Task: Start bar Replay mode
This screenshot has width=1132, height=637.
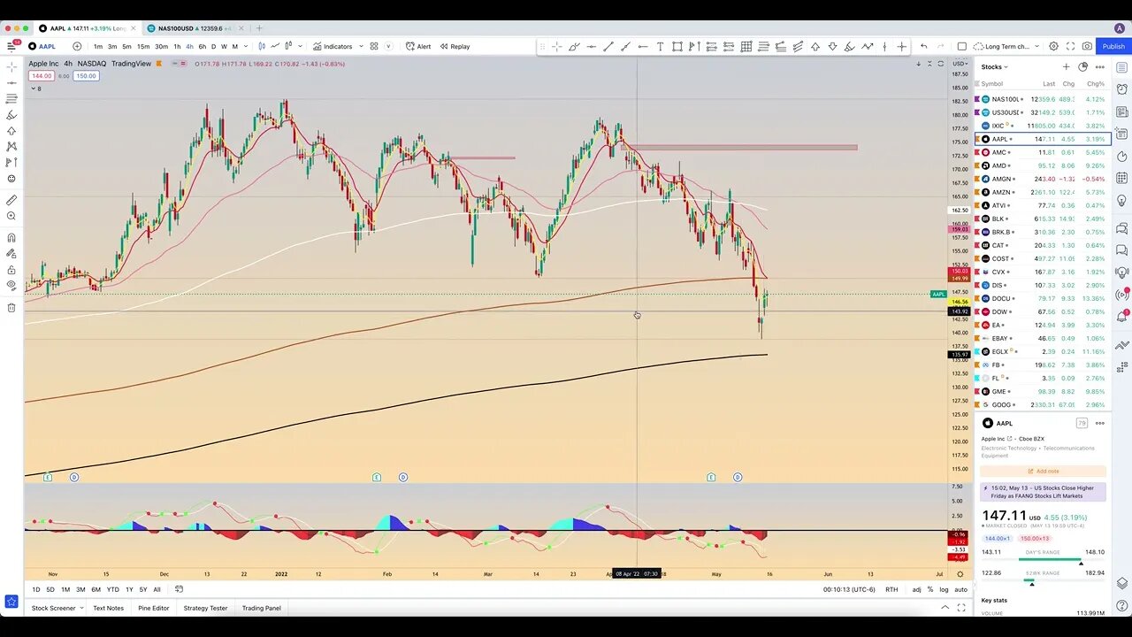Action: tap(455, 46)
